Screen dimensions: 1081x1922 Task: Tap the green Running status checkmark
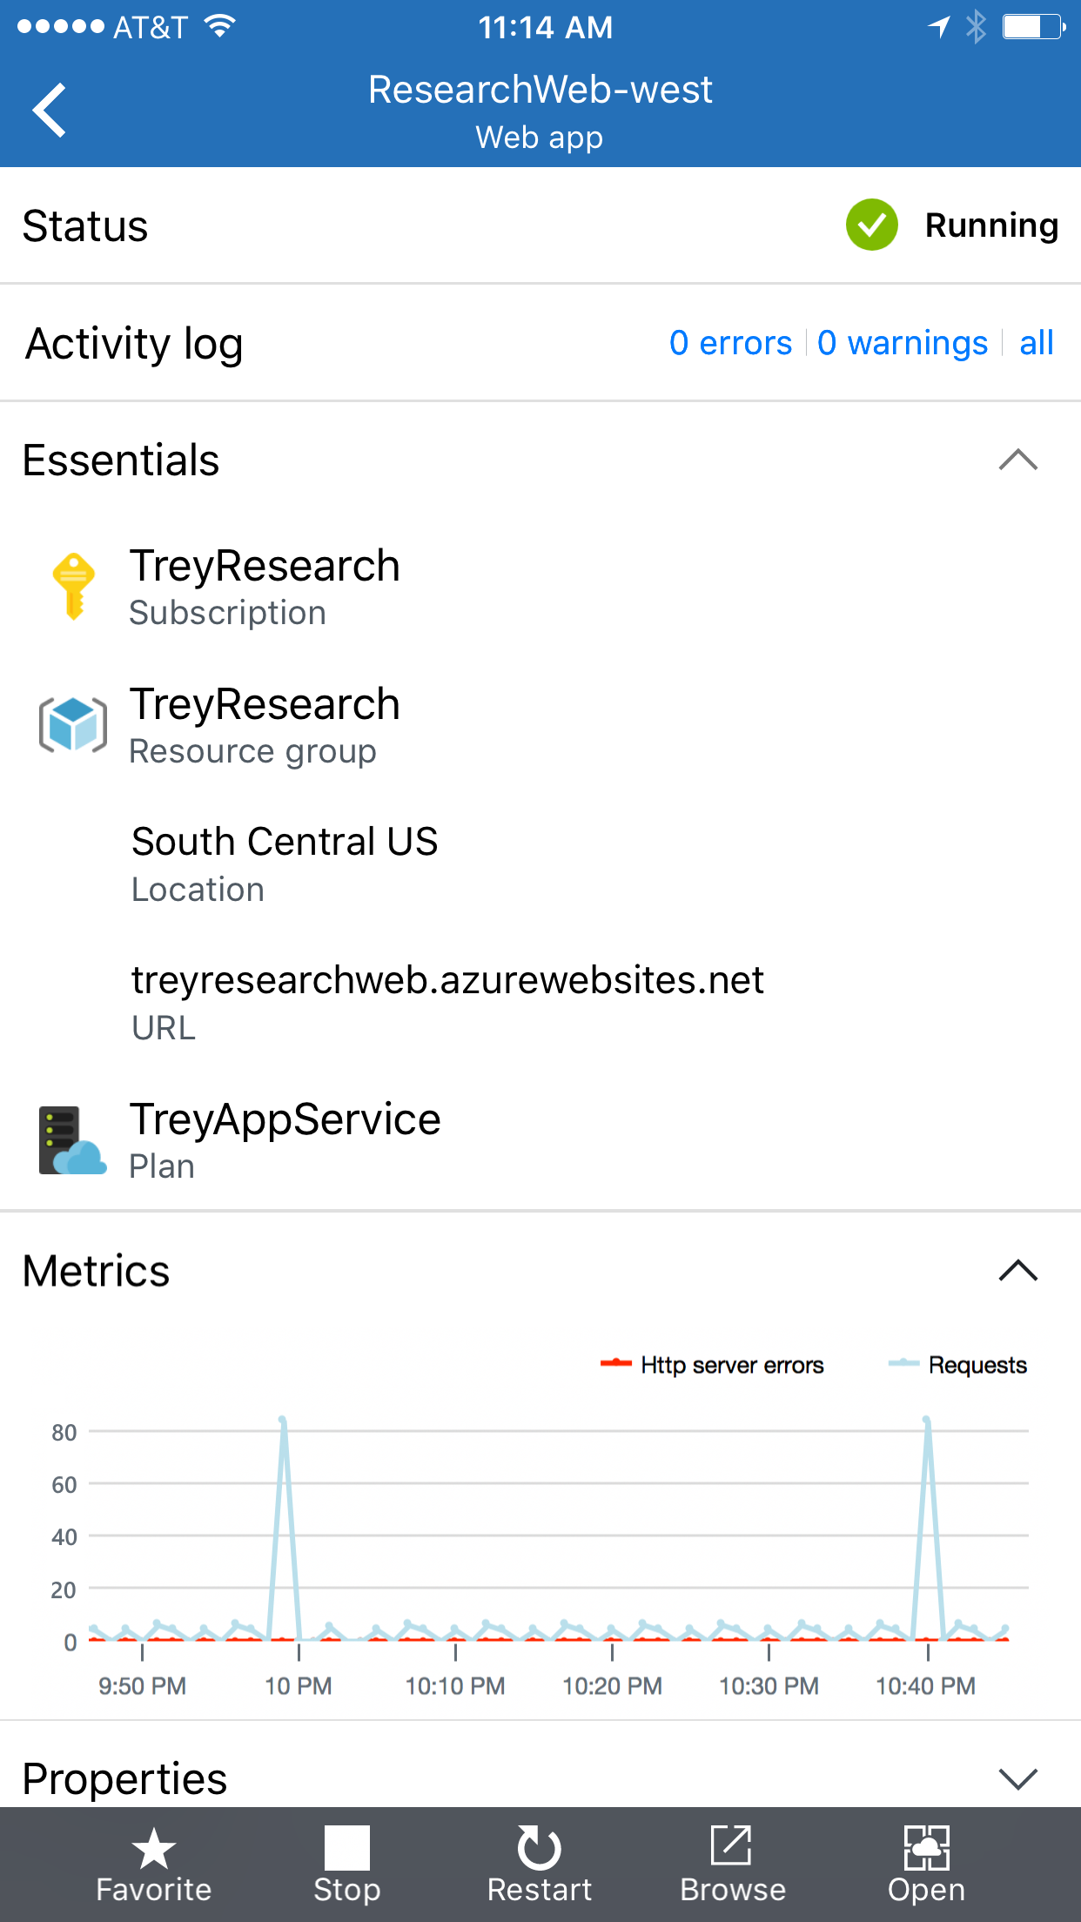click(x=872, y=225)
